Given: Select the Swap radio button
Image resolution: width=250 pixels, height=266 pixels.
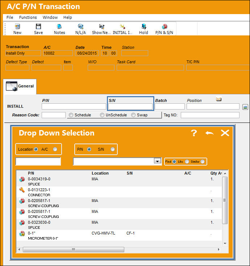Looking at the screenshot, I should coord(133,115).
